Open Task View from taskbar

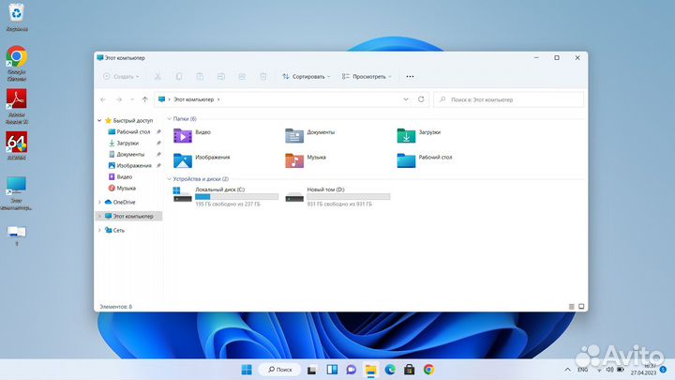click(x=312, y=370)
